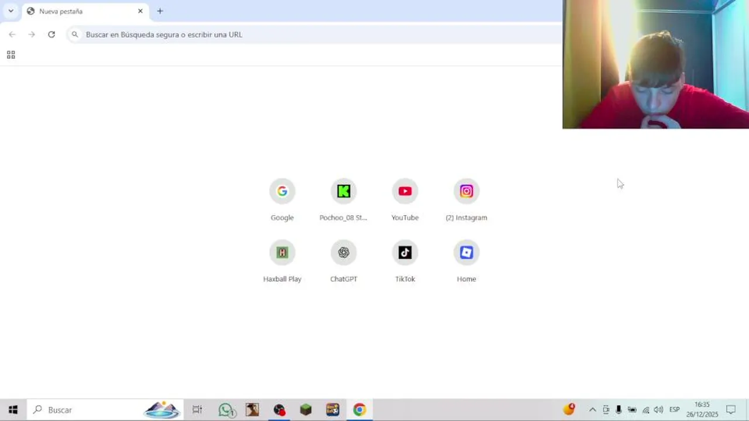This screenshot has height=421, width=749.
Task: Click the webcam overlay video
Action: click(x=655, y=64)
